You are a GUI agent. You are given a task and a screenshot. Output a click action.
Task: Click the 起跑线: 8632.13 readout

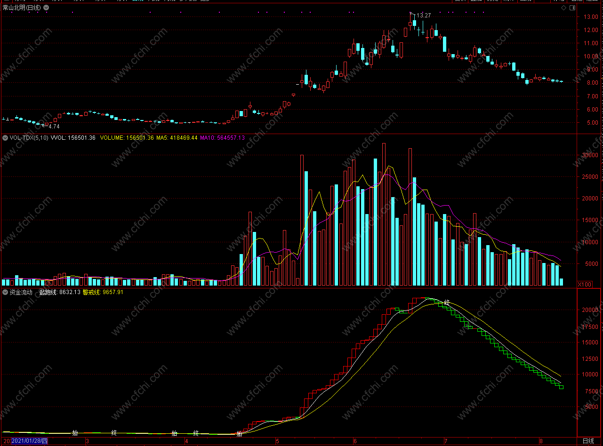(59, 292)
